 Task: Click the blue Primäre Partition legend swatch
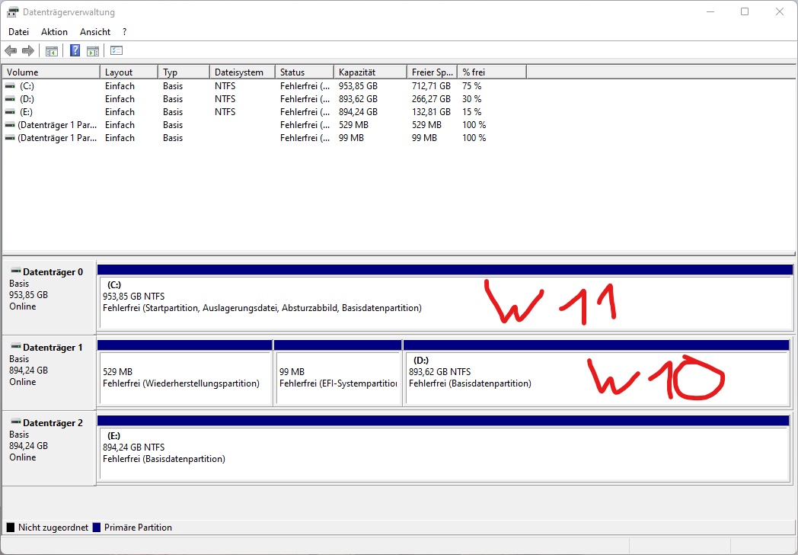tap(97, 528)
